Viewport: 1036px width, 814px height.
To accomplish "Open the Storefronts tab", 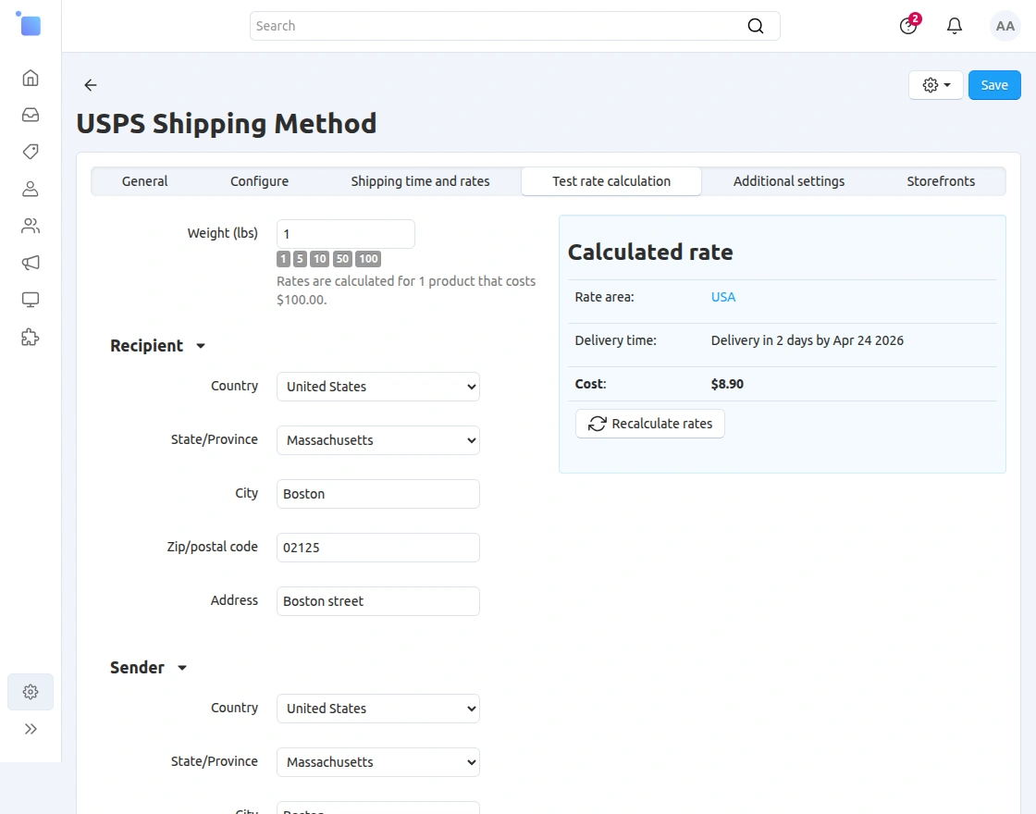I will tap(940, 181).
